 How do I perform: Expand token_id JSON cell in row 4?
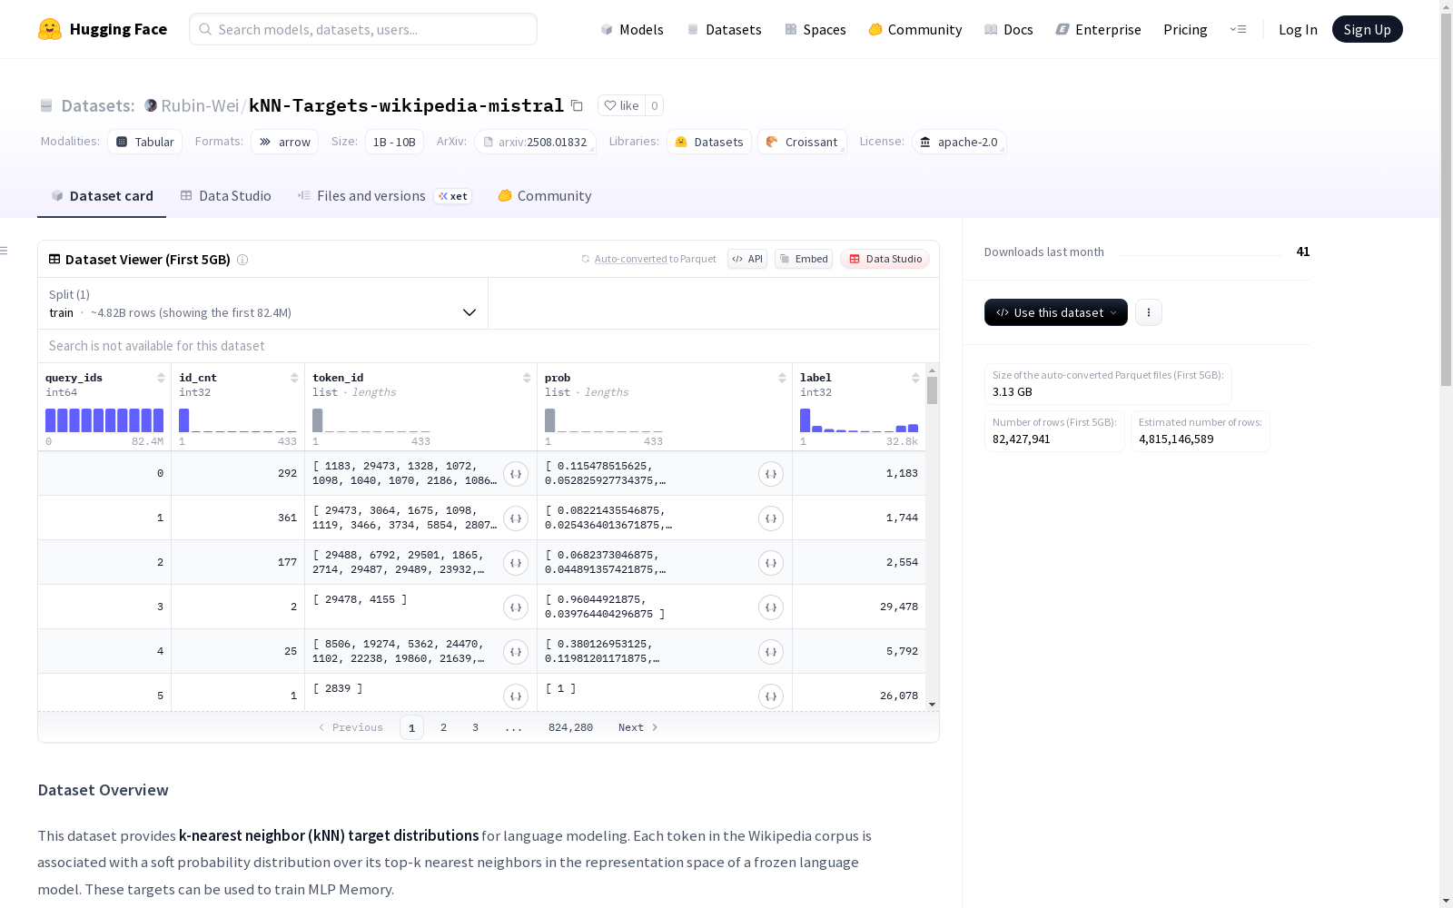tap(516, 652)
